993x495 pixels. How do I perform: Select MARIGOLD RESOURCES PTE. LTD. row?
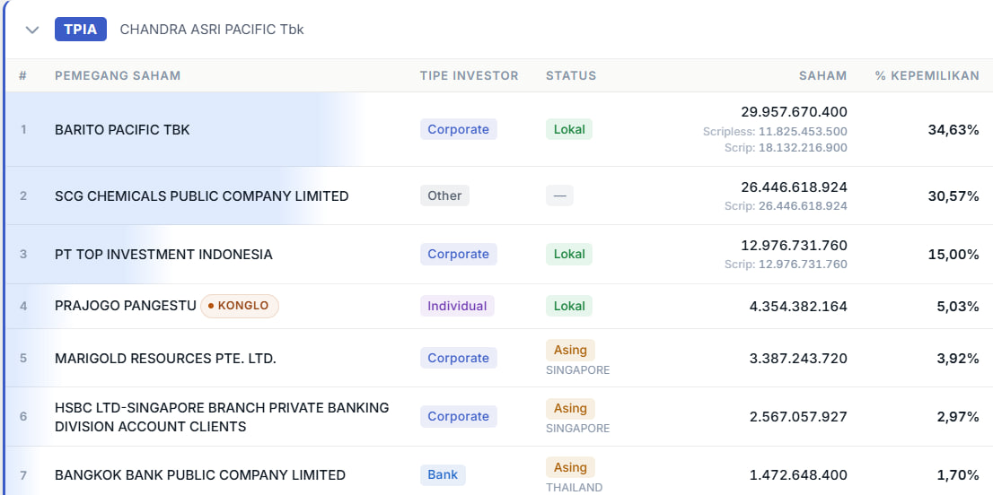click(x=165, y=358)
